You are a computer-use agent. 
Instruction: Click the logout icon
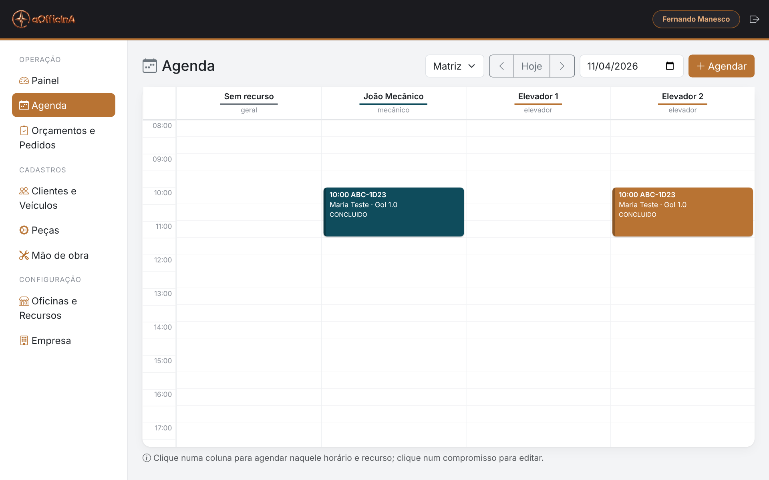coord(754,19)
